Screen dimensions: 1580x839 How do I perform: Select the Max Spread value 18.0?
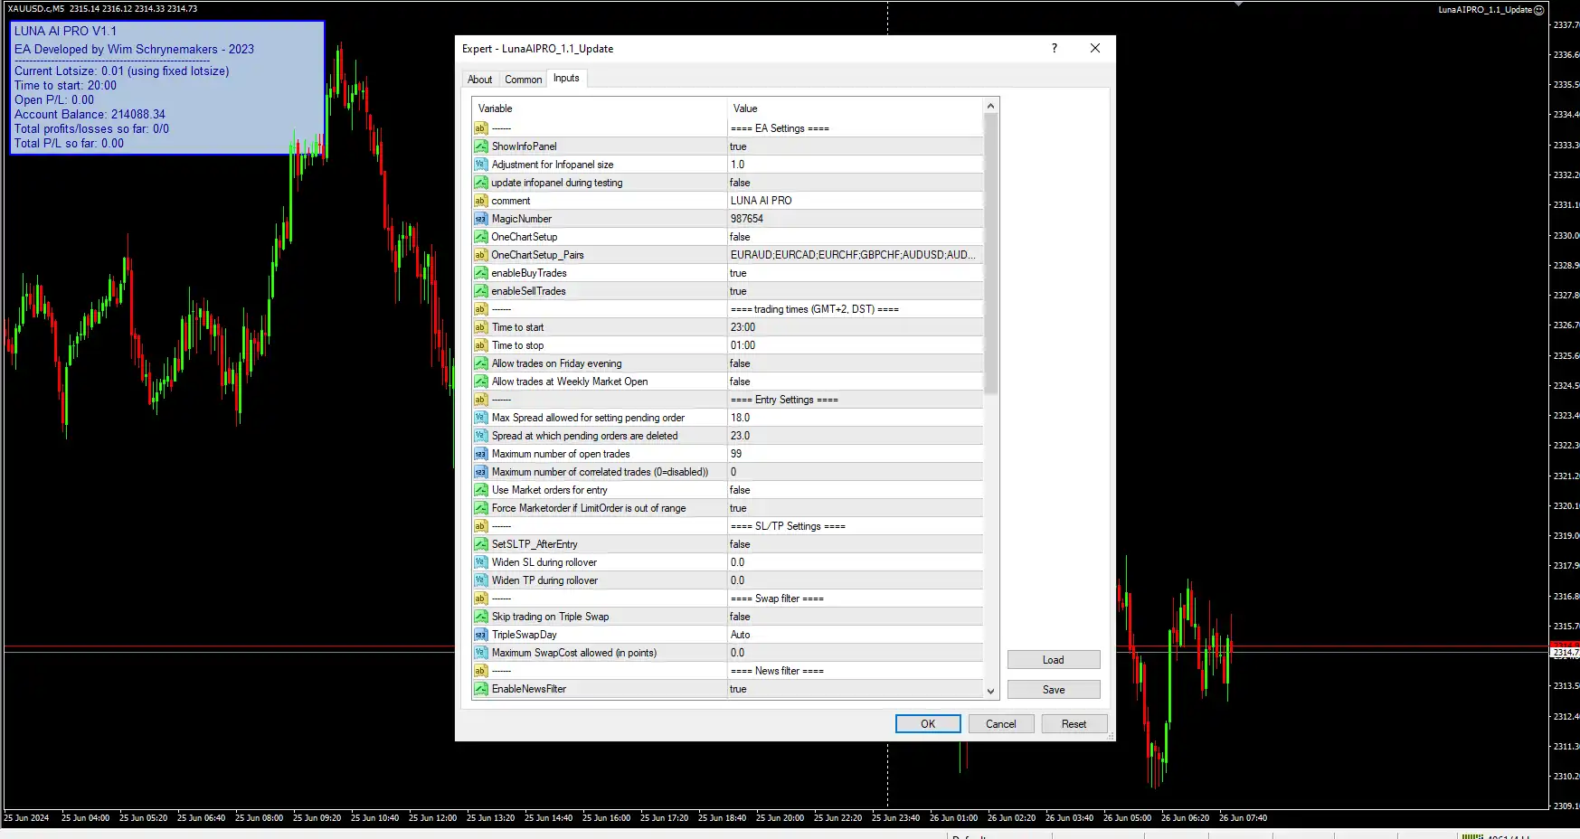855,418
